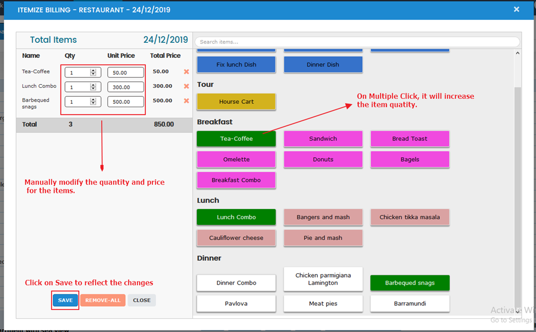
Task: Add Sandwich from the Breakfast menu
Action: (x=323, y=139)
